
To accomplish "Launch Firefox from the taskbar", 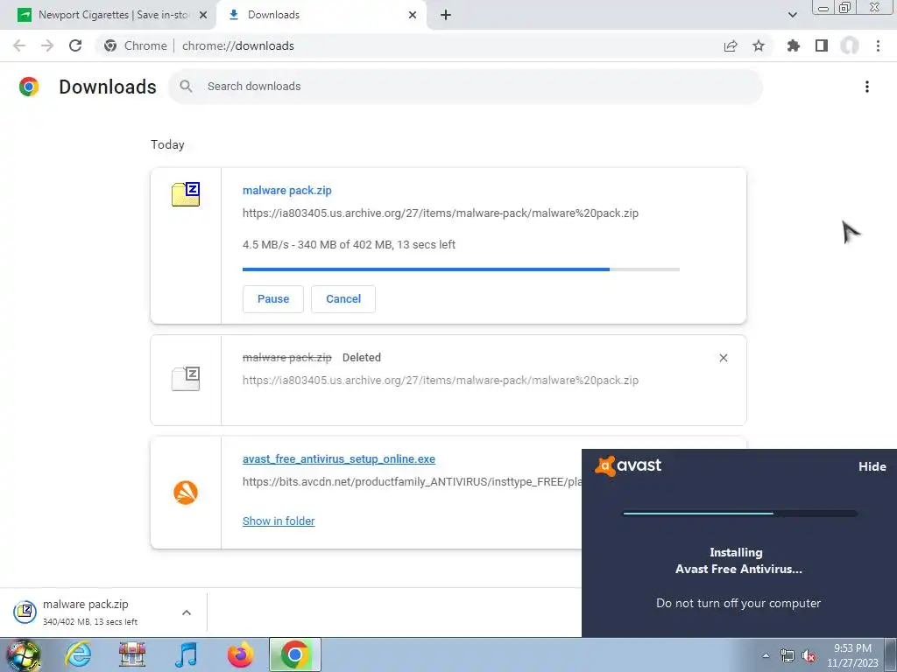I will 240,655.
